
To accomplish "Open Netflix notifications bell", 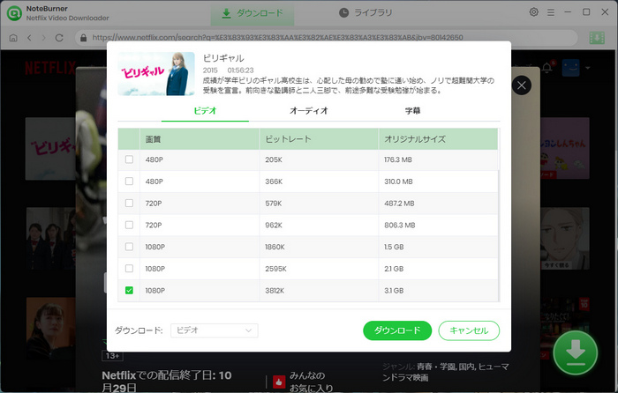I will pyautogui.click(x=547, y=68).
